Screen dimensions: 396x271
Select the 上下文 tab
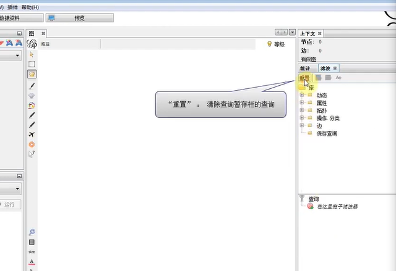coord(308,33)
